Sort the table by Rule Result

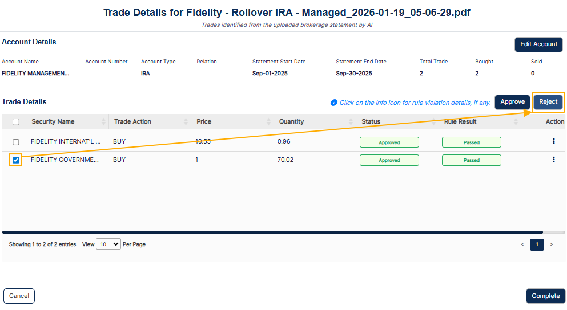pos(516,121)
